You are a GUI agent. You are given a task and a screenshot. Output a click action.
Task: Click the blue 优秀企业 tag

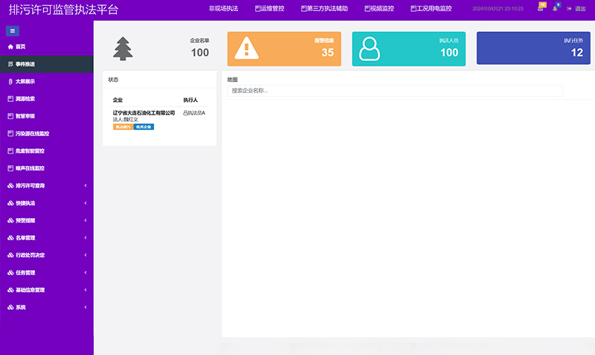click(144, 127)
